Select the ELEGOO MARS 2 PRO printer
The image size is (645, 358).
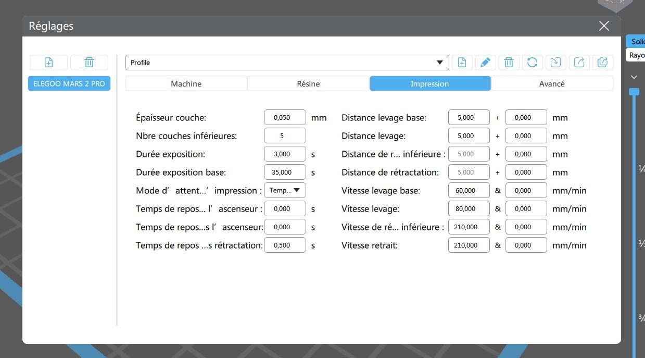(69, 83)
